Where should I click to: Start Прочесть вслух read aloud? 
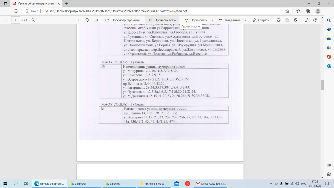[x=162, y=20]
